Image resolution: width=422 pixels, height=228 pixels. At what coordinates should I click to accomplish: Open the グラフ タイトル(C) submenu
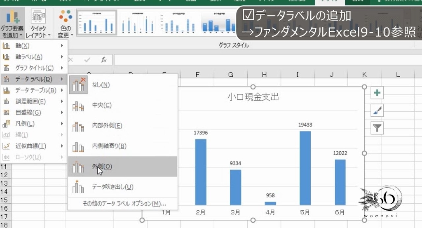[x=34, y=68]
